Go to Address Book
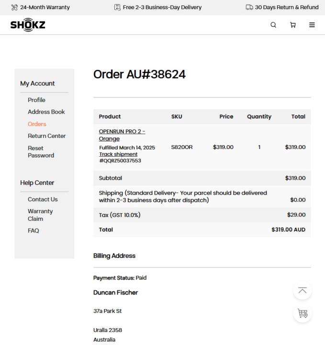Viewport: 325px width, 345px height. pos(46,112)
